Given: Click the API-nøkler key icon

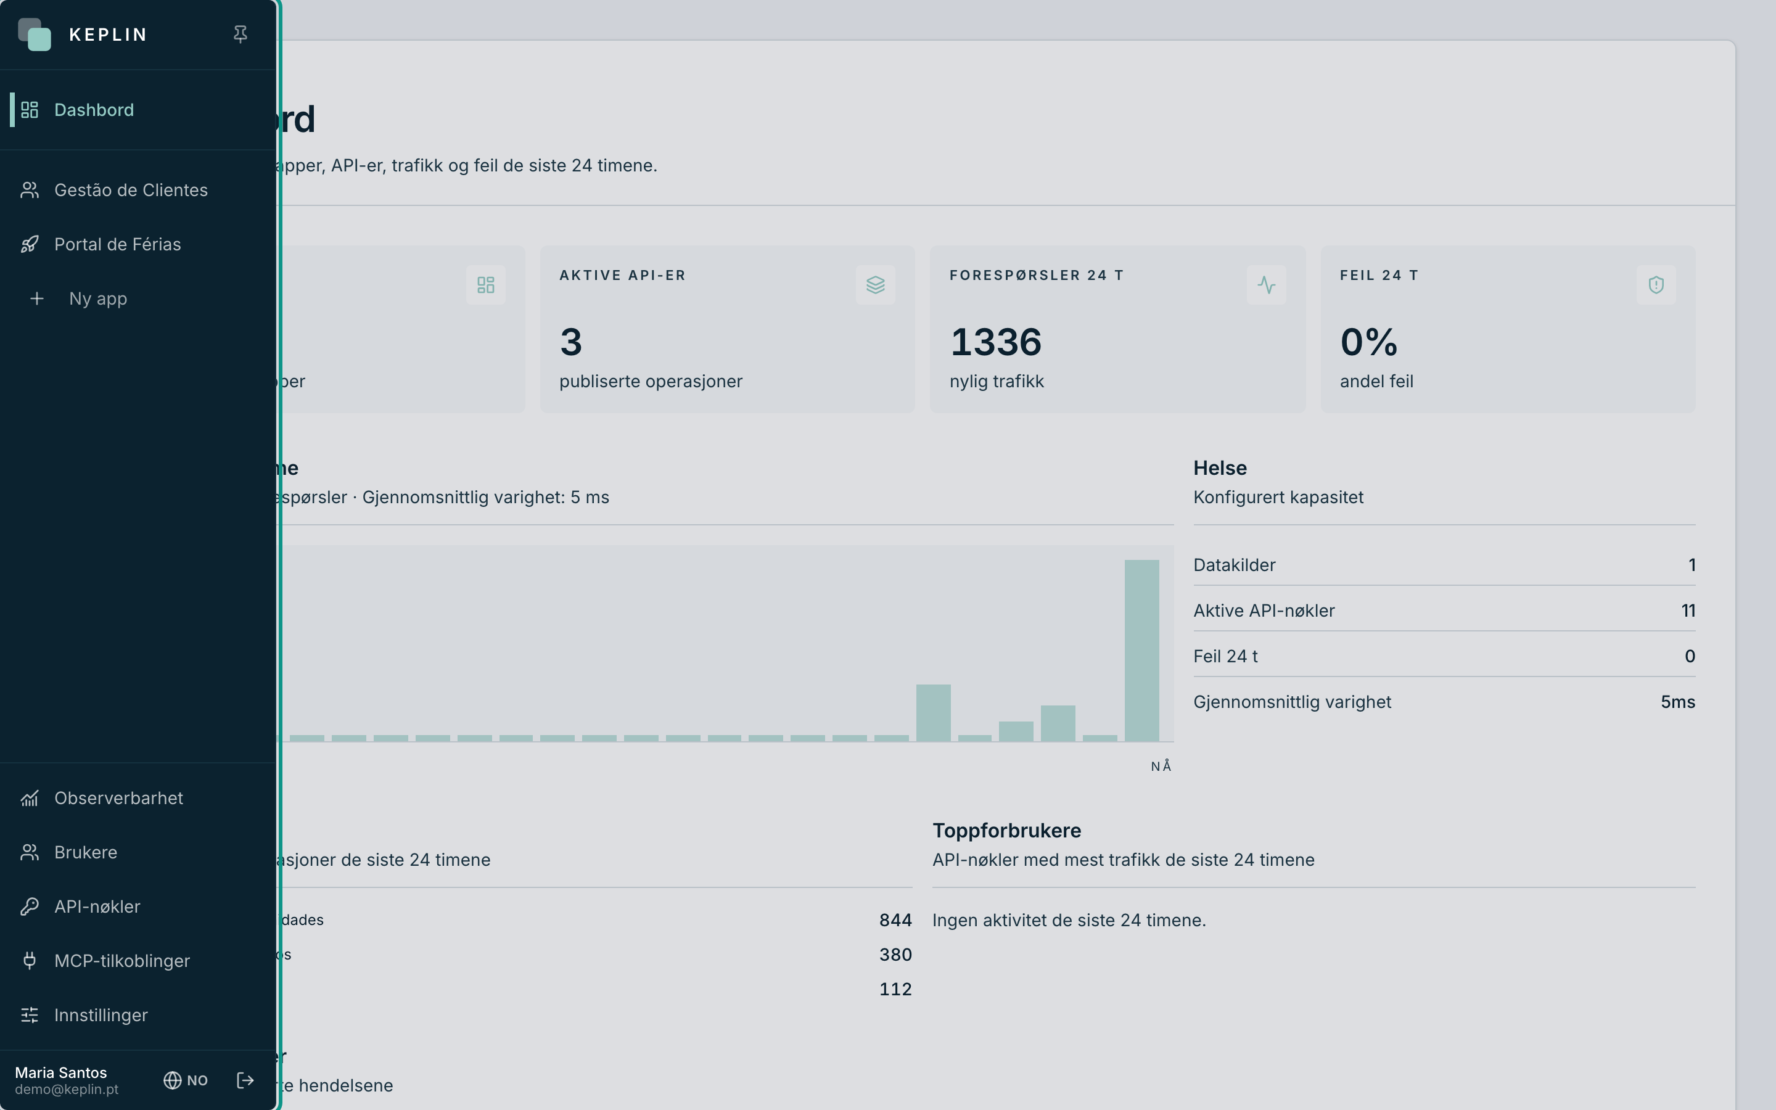Looking at the screenshot, I should 30,906.
